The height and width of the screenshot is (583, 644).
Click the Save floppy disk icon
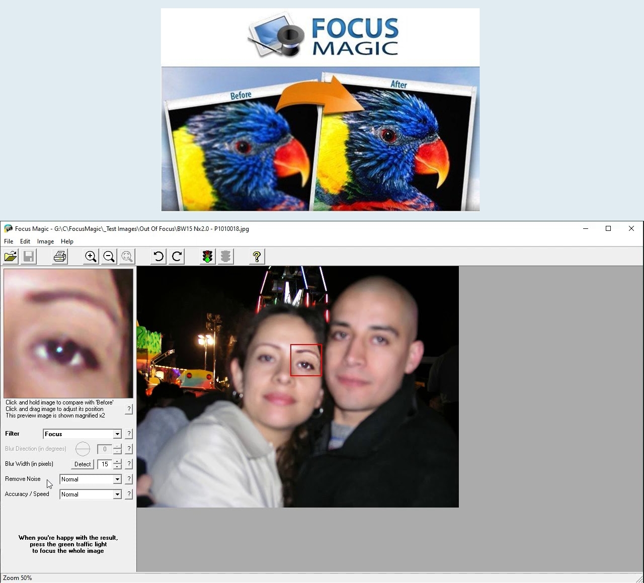pos(29,257)
